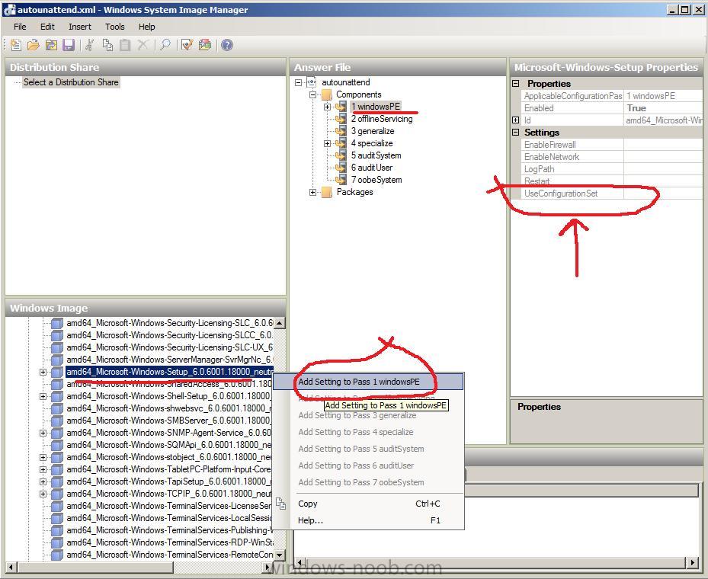Image resolution: width=708 pixels, height=579 pixels.
Task: Click the Create Configuration Set toolbar icon
Action: tap(205, 45)
